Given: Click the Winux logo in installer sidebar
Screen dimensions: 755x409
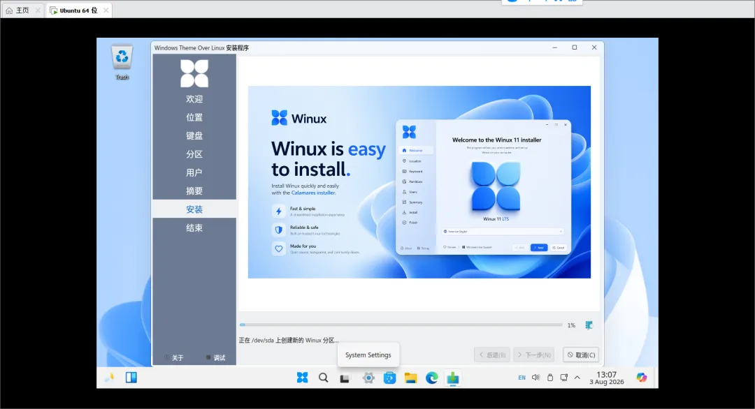Looking at the screenshot, I should (194, 73).
